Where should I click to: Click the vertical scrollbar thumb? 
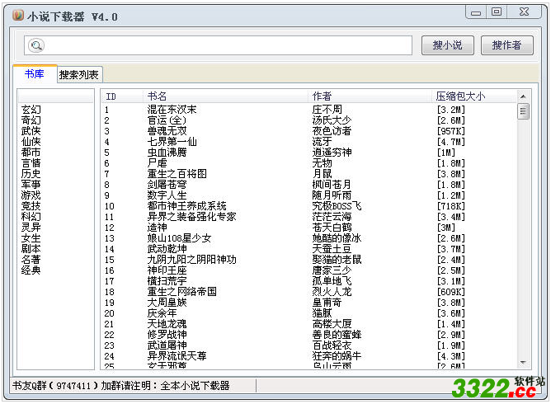click(x=523, y=111)
